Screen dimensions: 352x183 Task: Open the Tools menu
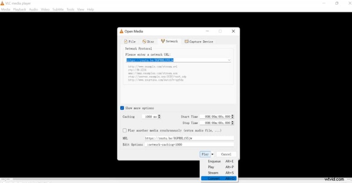point(70,9)
